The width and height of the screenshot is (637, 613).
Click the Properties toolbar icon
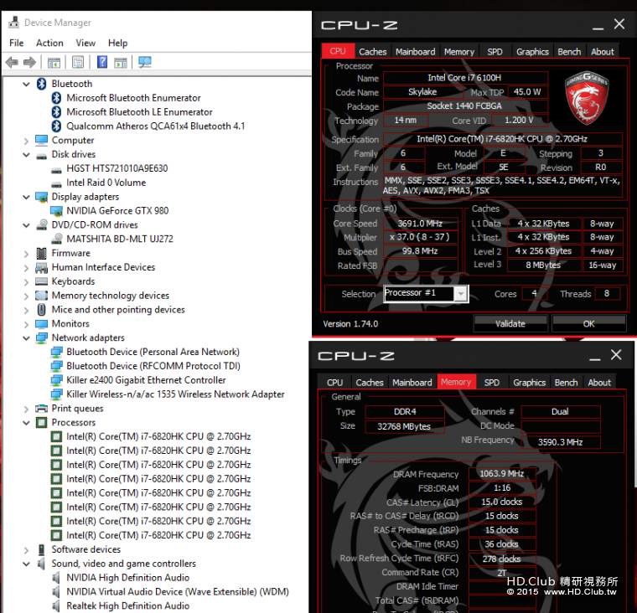pyautogui.click(x=78, y=62)
